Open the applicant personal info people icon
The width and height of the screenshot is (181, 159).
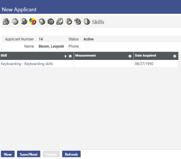pos(6,21)
